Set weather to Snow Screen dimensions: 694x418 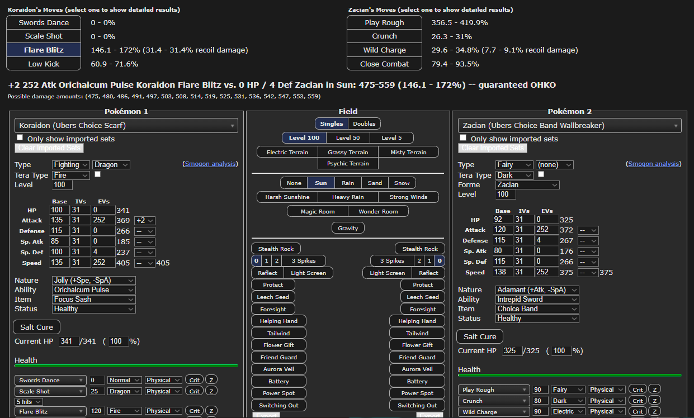(402, 183)
